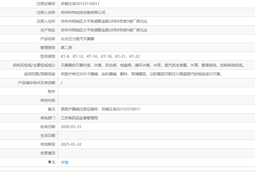Click approval department 江苏省药品监督管理局
Image resolution: width=255 pixels, height=172 pixels.
point(79,118)
